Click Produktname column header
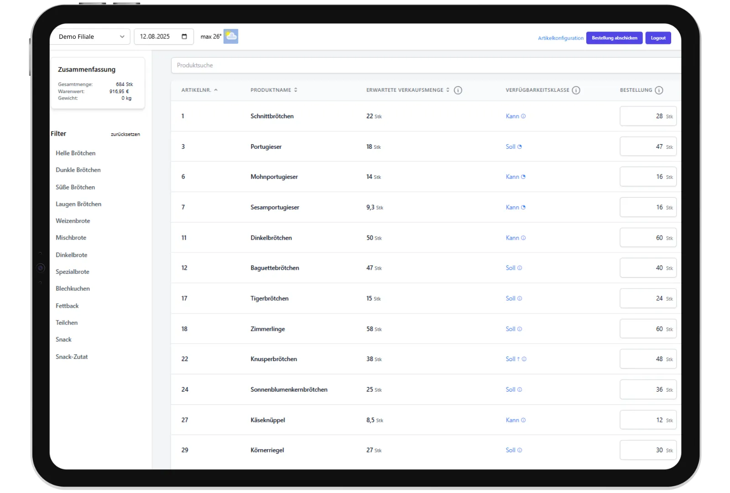This screenshot has width=730, height=493. [271, 90]
